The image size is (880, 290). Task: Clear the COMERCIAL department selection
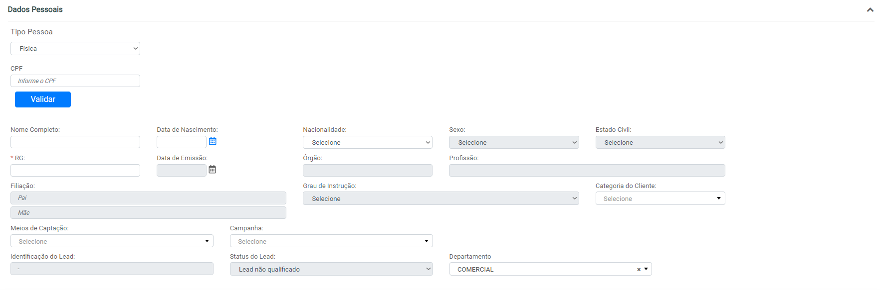coord(639,270)
